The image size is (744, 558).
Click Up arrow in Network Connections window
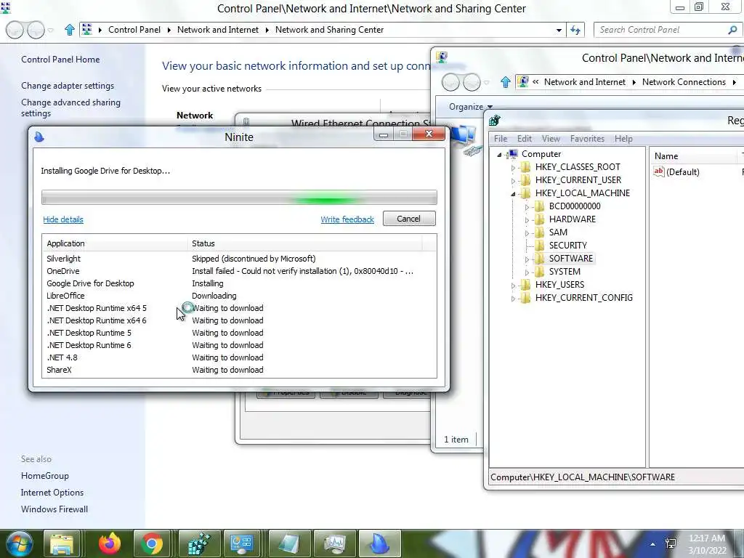(x=506, y=82)
